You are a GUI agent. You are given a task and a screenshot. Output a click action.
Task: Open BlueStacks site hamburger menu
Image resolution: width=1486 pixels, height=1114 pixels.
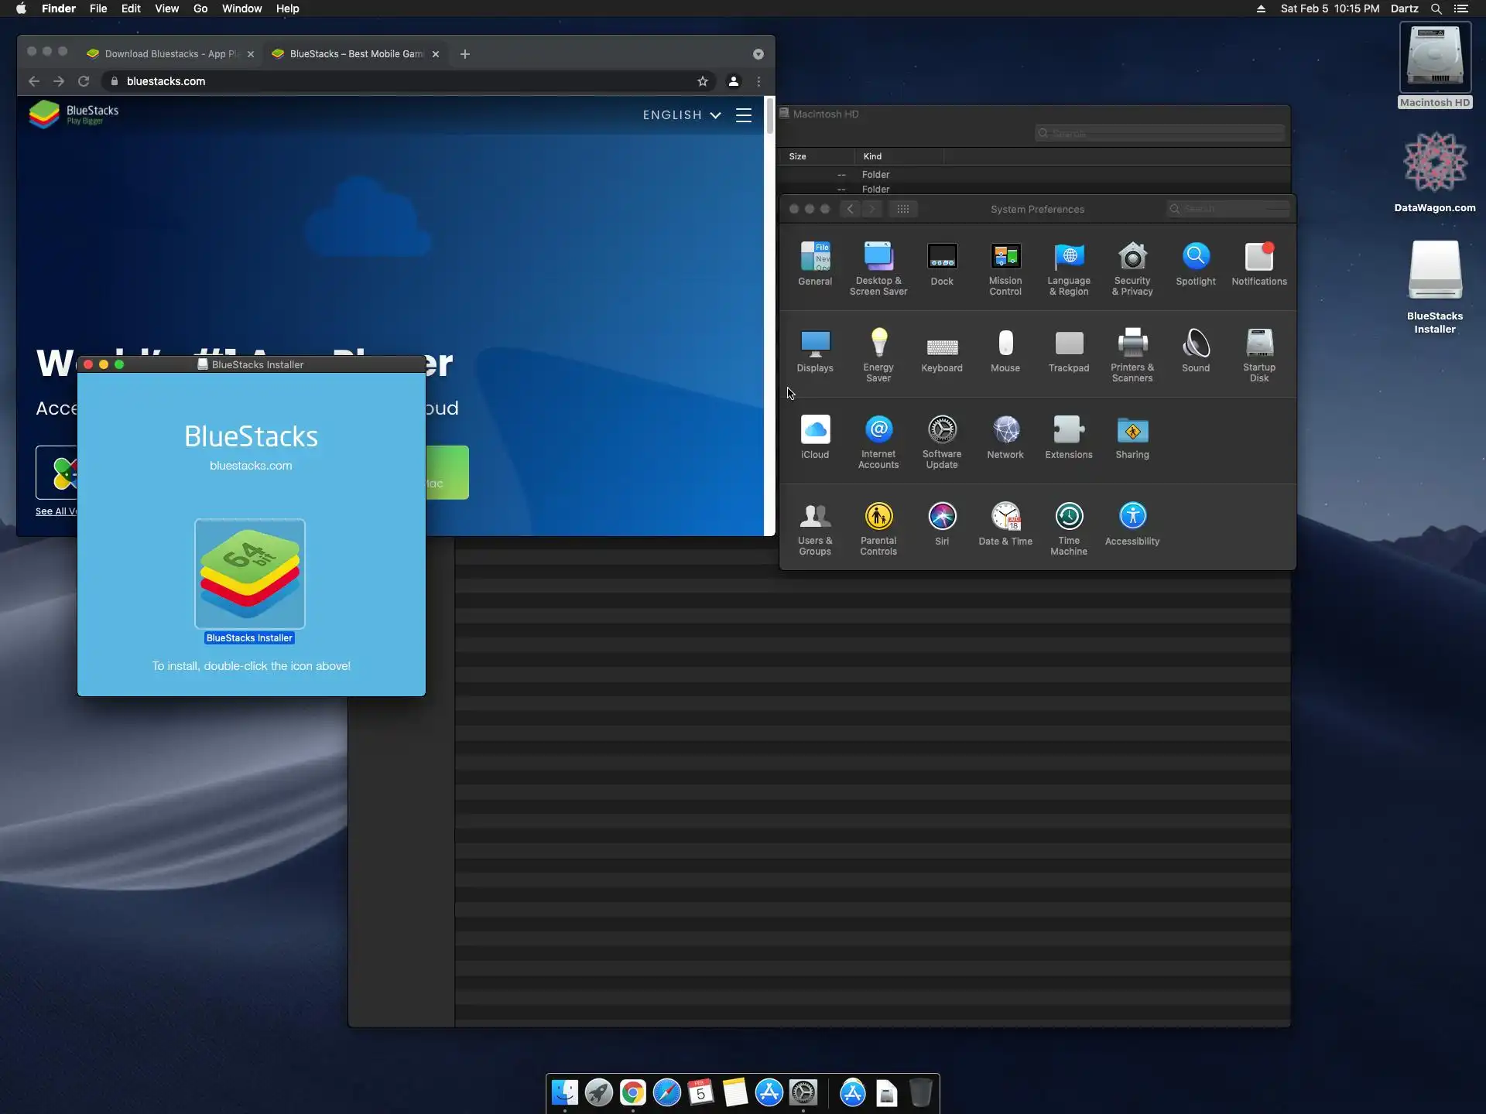743,115
